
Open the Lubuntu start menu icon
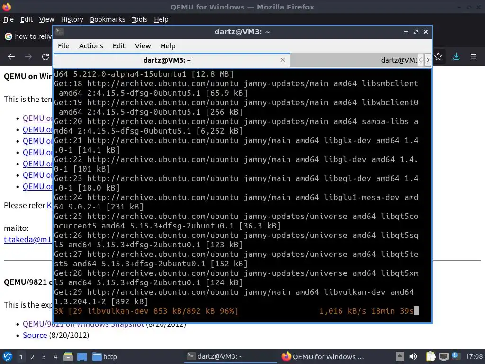click(7, 356)
